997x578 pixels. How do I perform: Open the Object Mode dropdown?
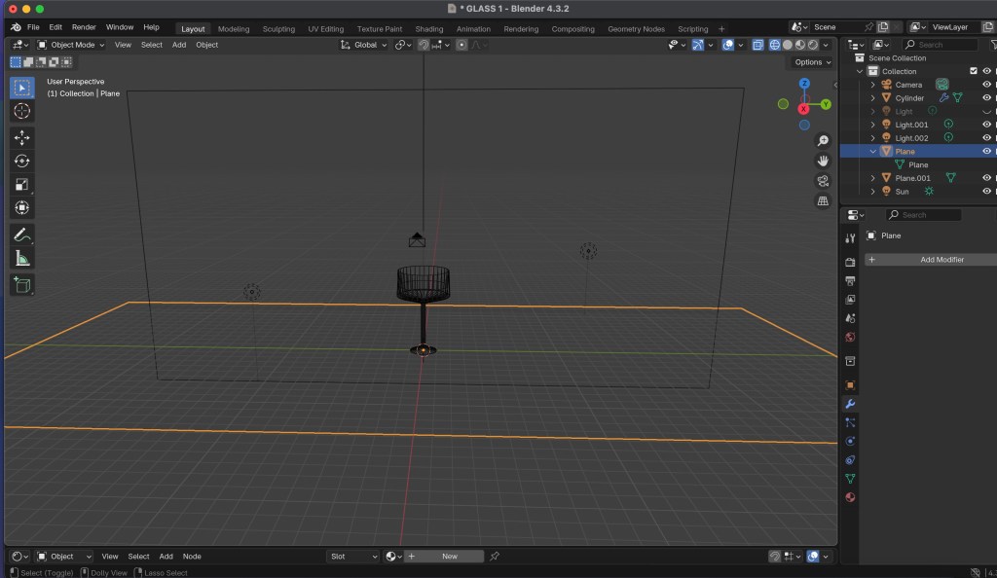pos(72,45)
